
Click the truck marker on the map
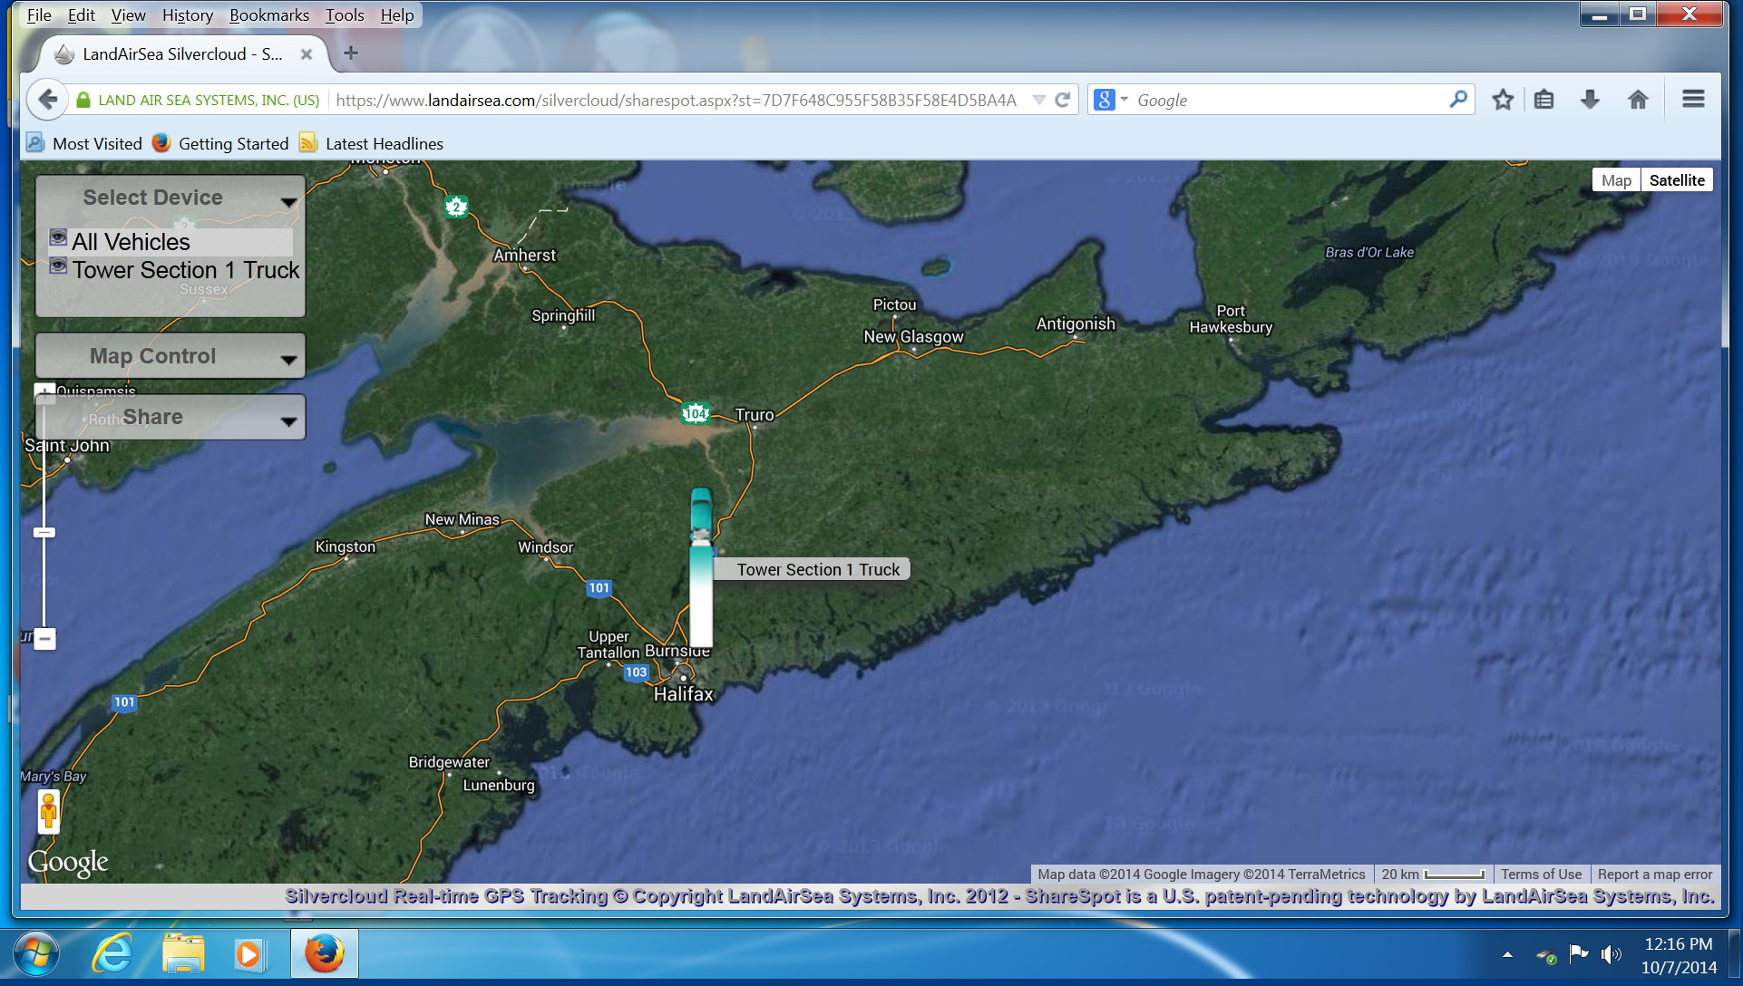click(701, 566)
